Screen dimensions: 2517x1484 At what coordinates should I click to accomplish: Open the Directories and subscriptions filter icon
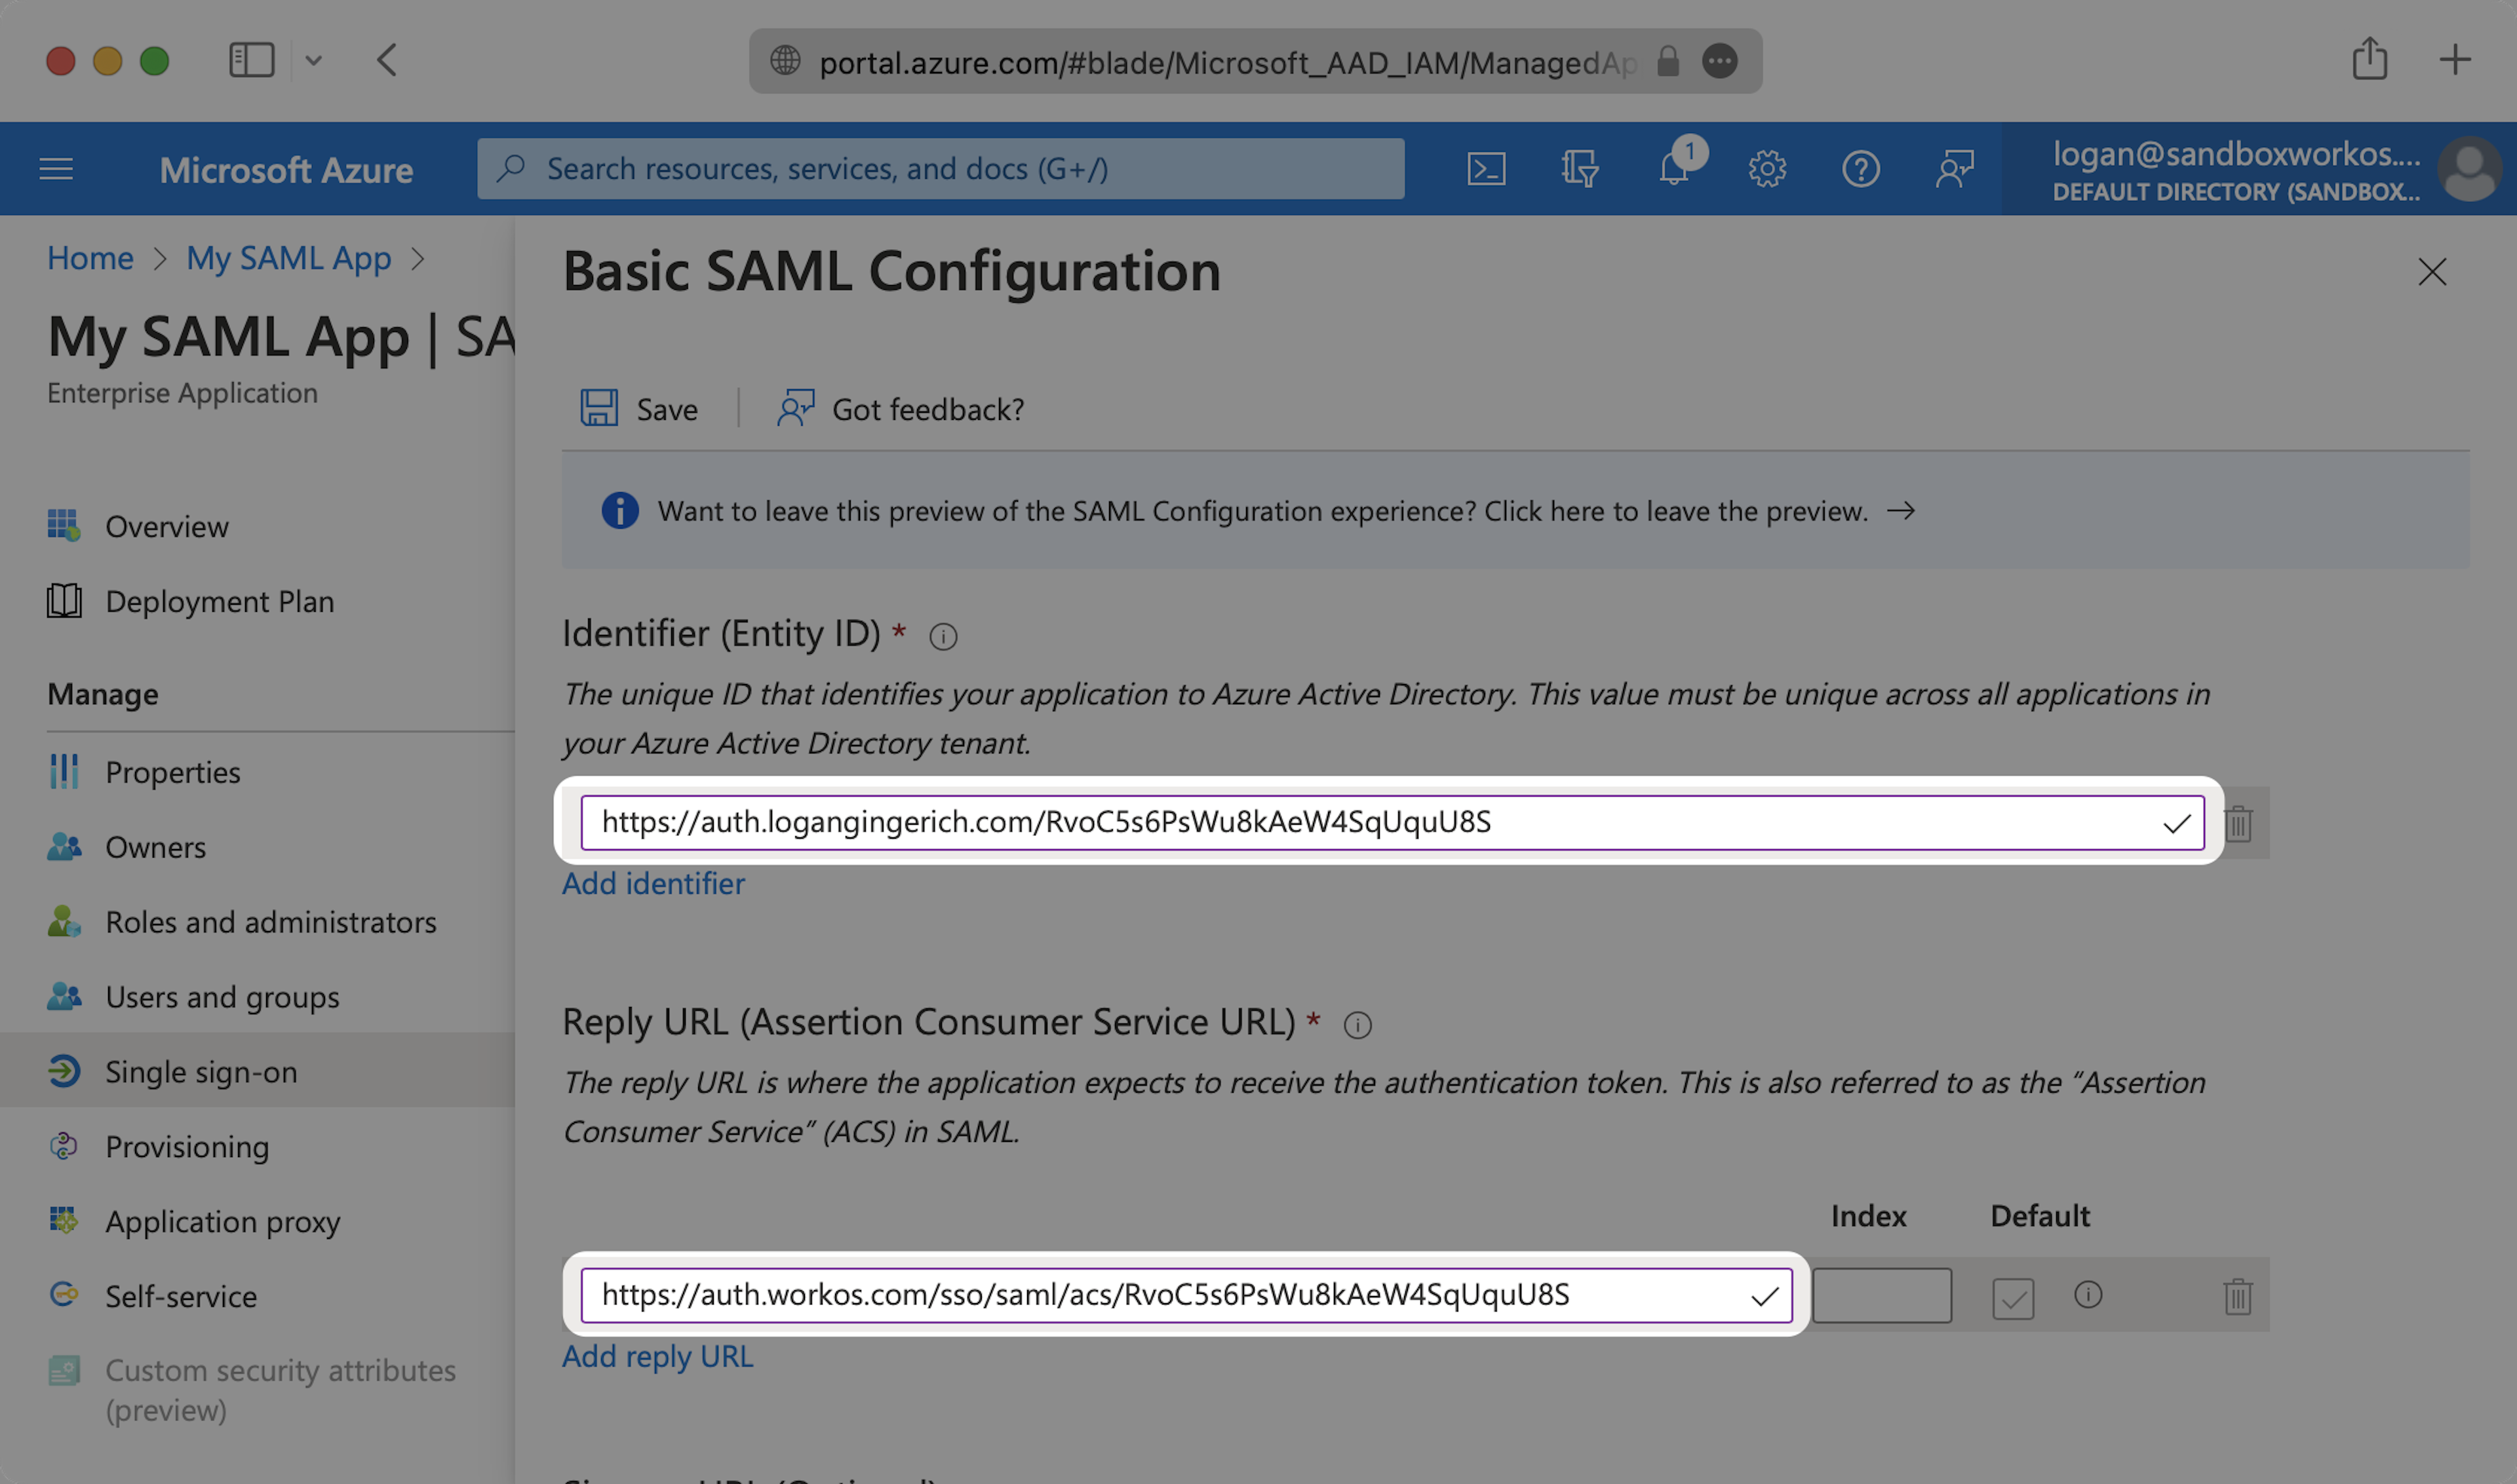(x=1580, y=169)
